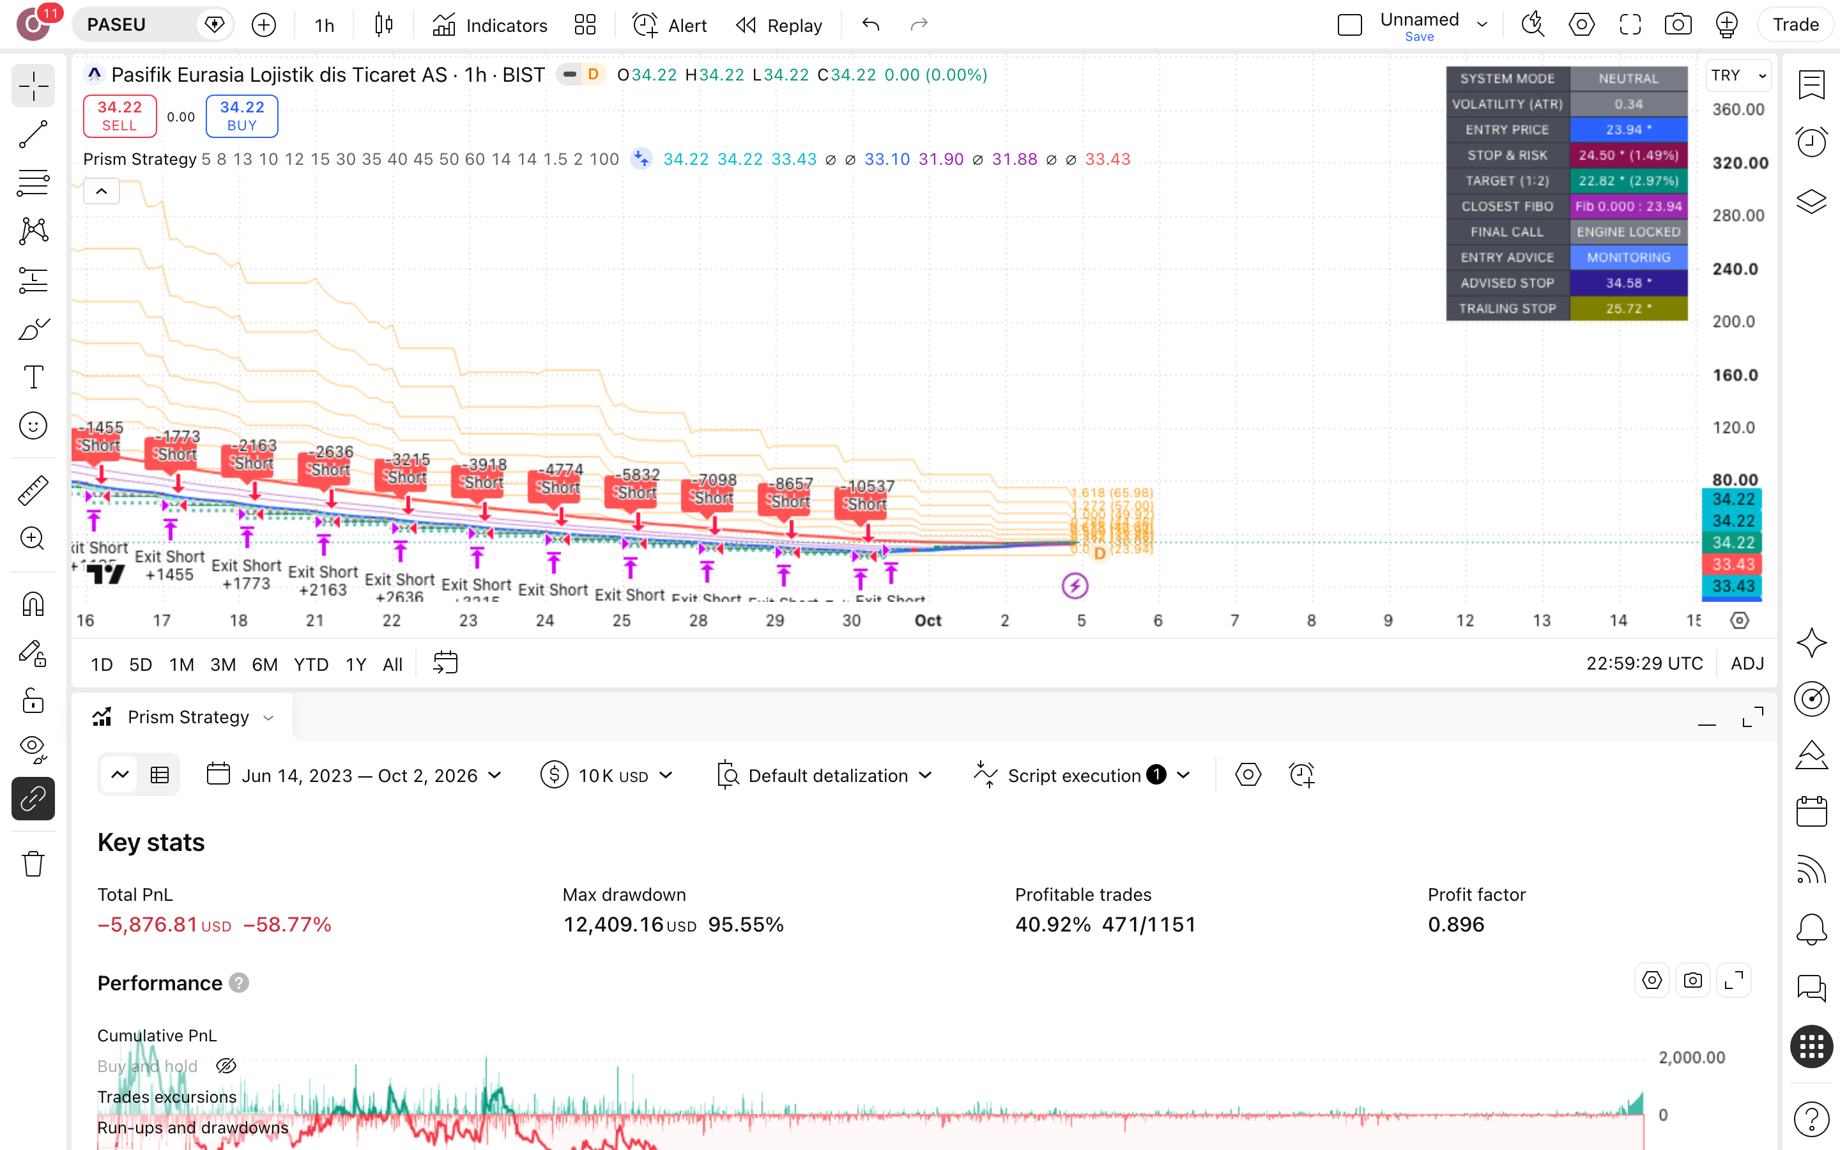Toggle magnet mode for drawings

[x=33, y=604]
